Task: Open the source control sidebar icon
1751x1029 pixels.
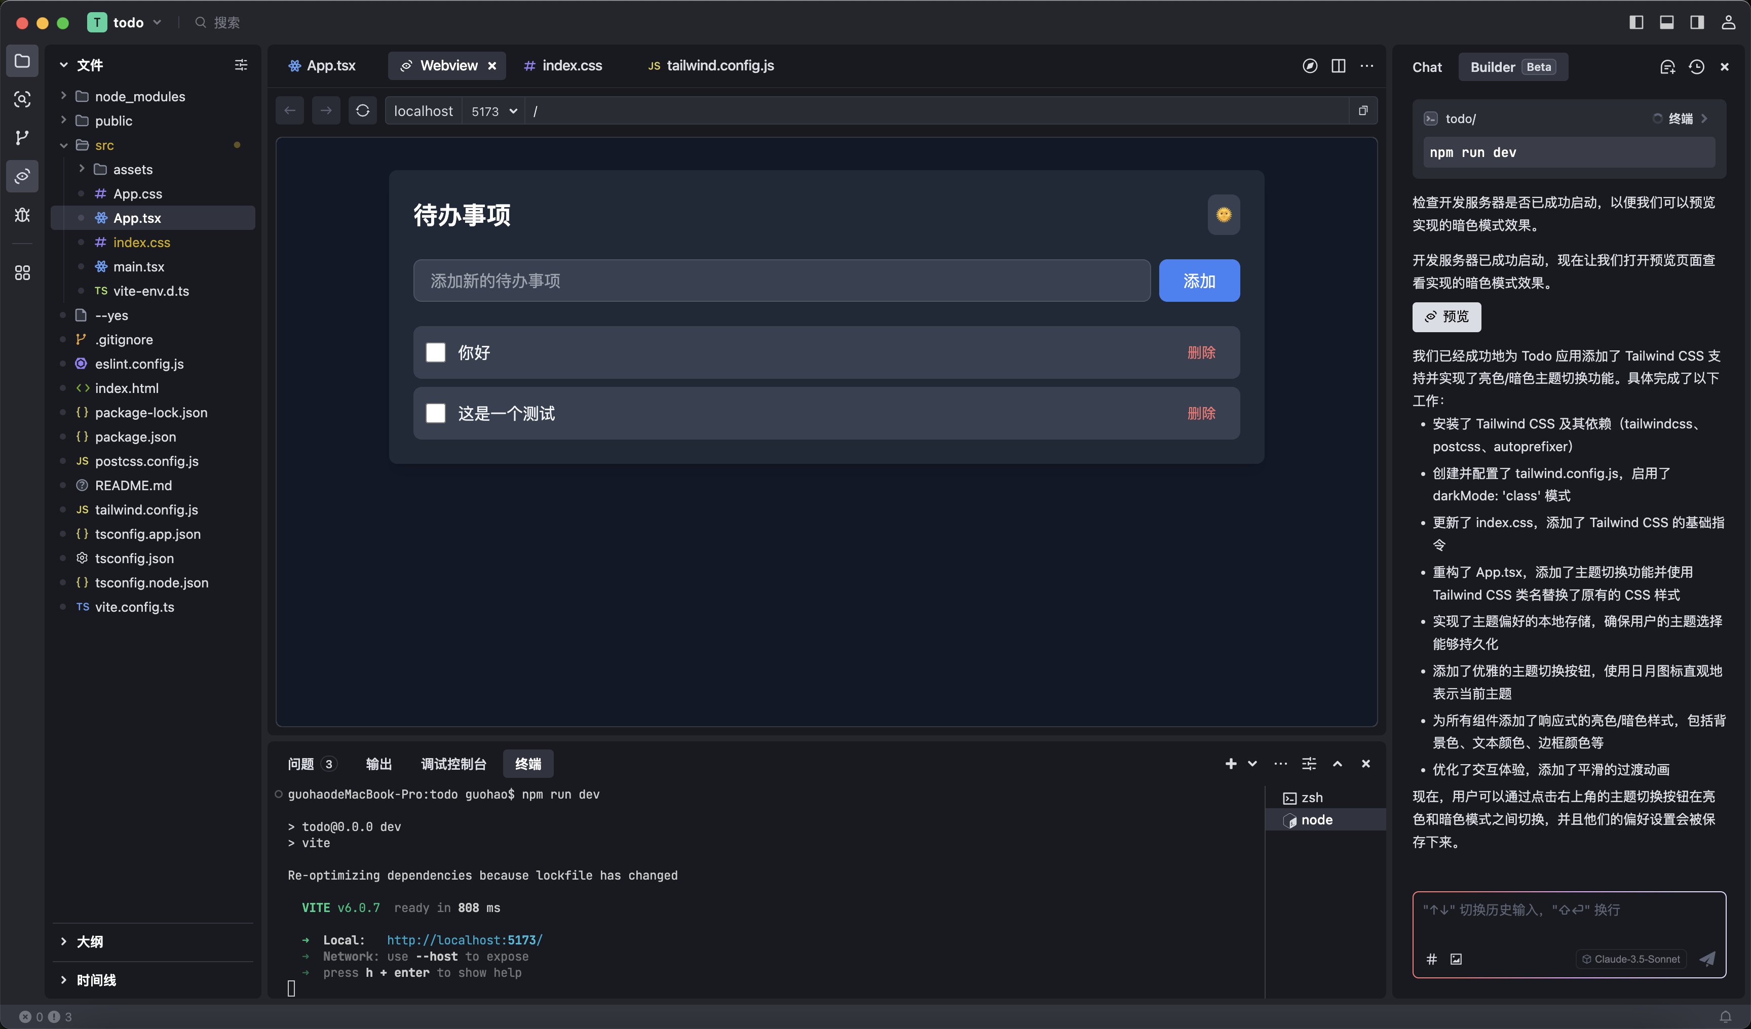Action: coord(22,137)
